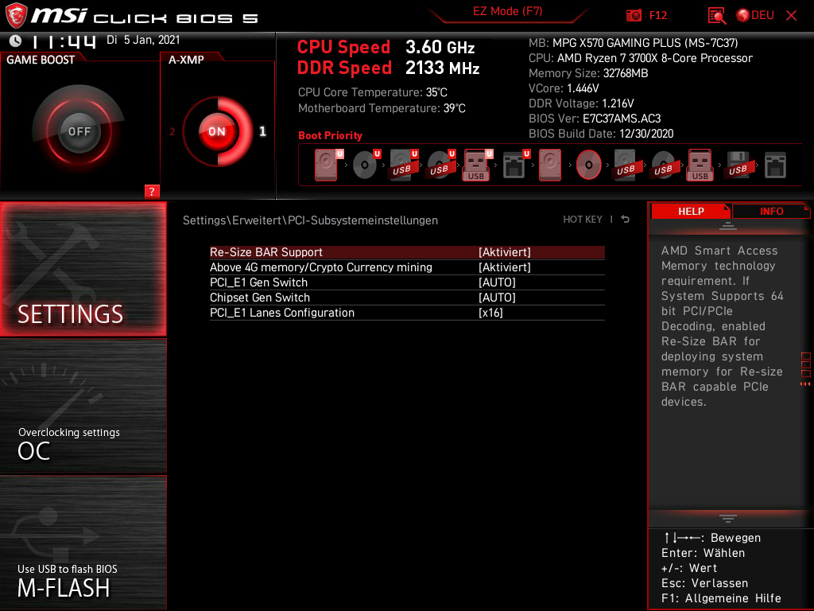Click the DDR Speed 2133 MHz readout

388,68
